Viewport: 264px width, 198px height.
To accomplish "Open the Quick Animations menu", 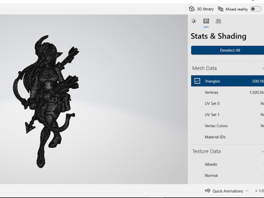I will 227,191.
